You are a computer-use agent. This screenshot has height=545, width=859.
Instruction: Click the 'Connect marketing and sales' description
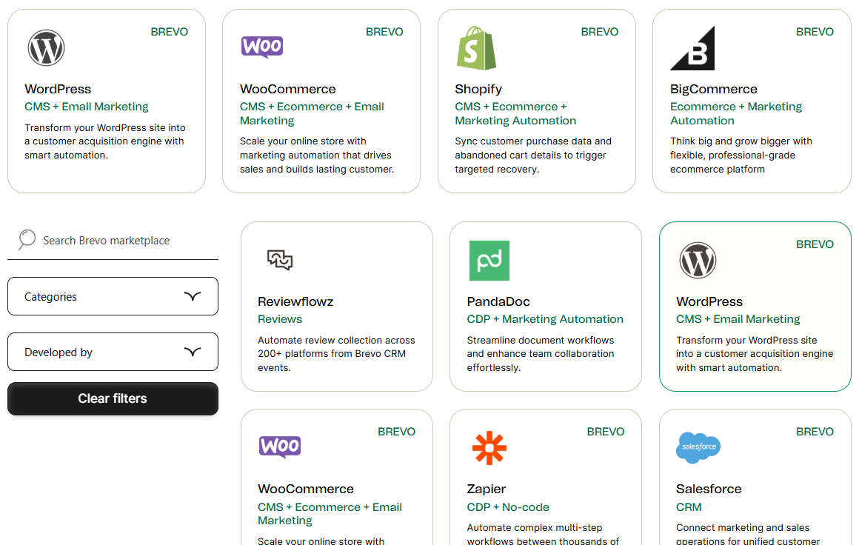748,535
